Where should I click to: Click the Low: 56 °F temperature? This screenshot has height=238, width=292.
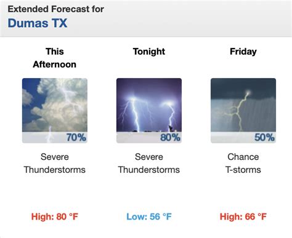click(x=149, y=216)
